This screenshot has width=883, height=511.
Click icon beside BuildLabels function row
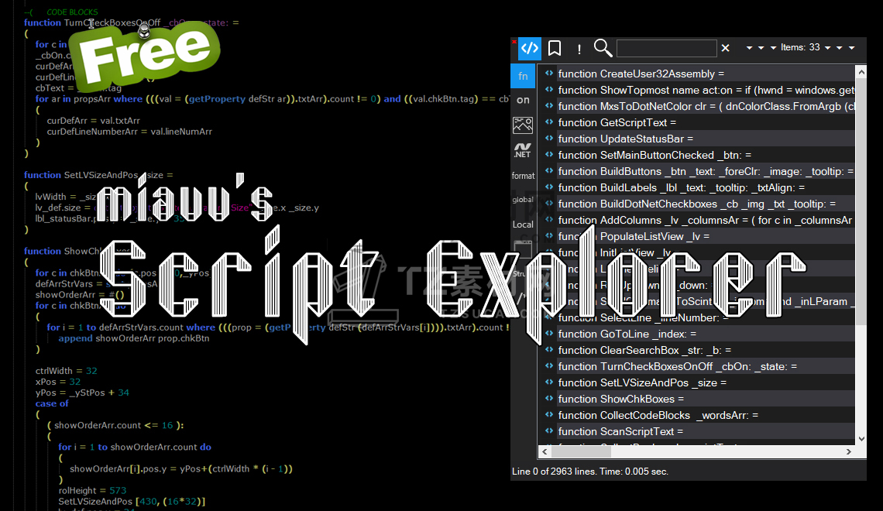549,187
